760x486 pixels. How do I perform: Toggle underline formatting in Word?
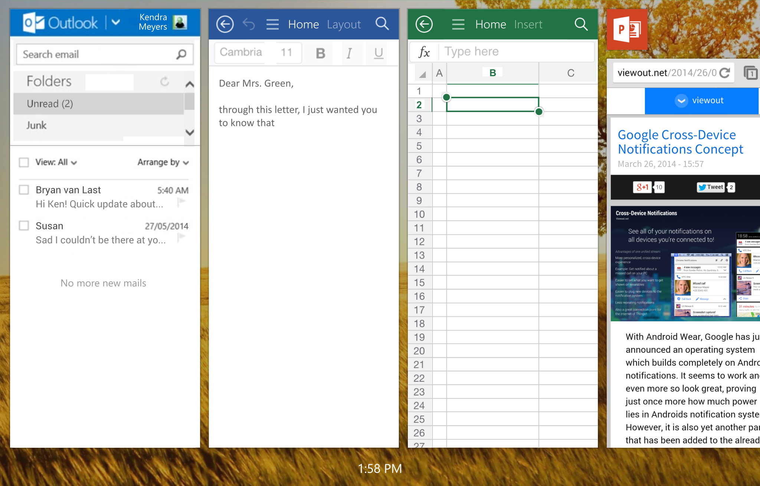click(x=379, y=53)
